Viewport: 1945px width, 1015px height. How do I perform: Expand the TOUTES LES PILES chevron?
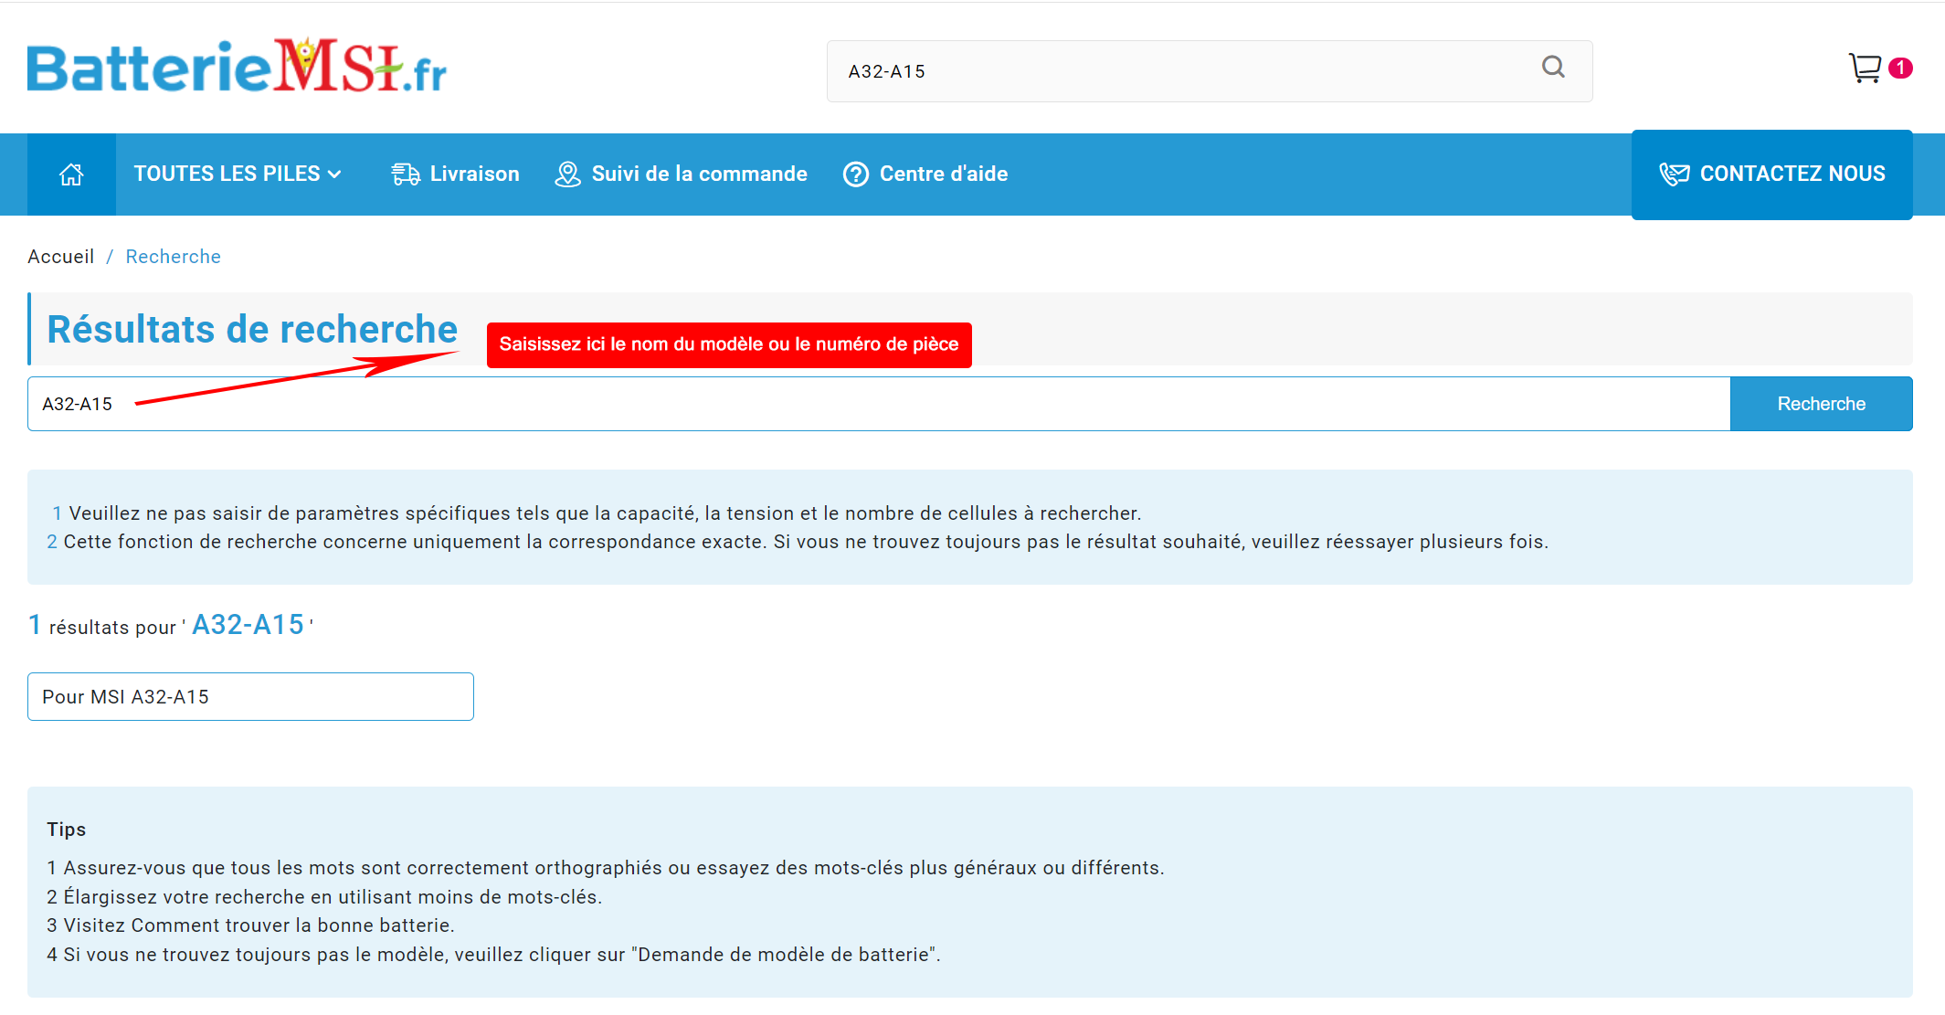[334, 174]
